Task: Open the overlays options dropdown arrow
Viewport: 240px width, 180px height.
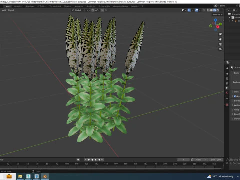Action: coord(200,10)
